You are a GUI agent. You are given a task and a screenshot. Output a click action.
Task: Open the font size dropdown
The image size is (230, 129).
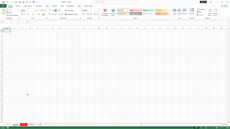coord(40,10)
